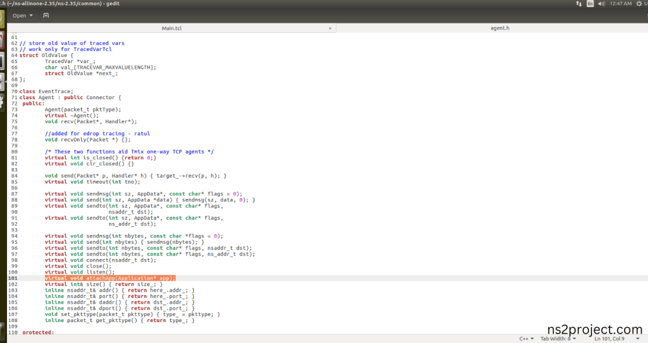Image resolution: width=648 pixels, height=343 pixels.
Task: Click the 'class EventTrace;' line
Action: point(46,92)
